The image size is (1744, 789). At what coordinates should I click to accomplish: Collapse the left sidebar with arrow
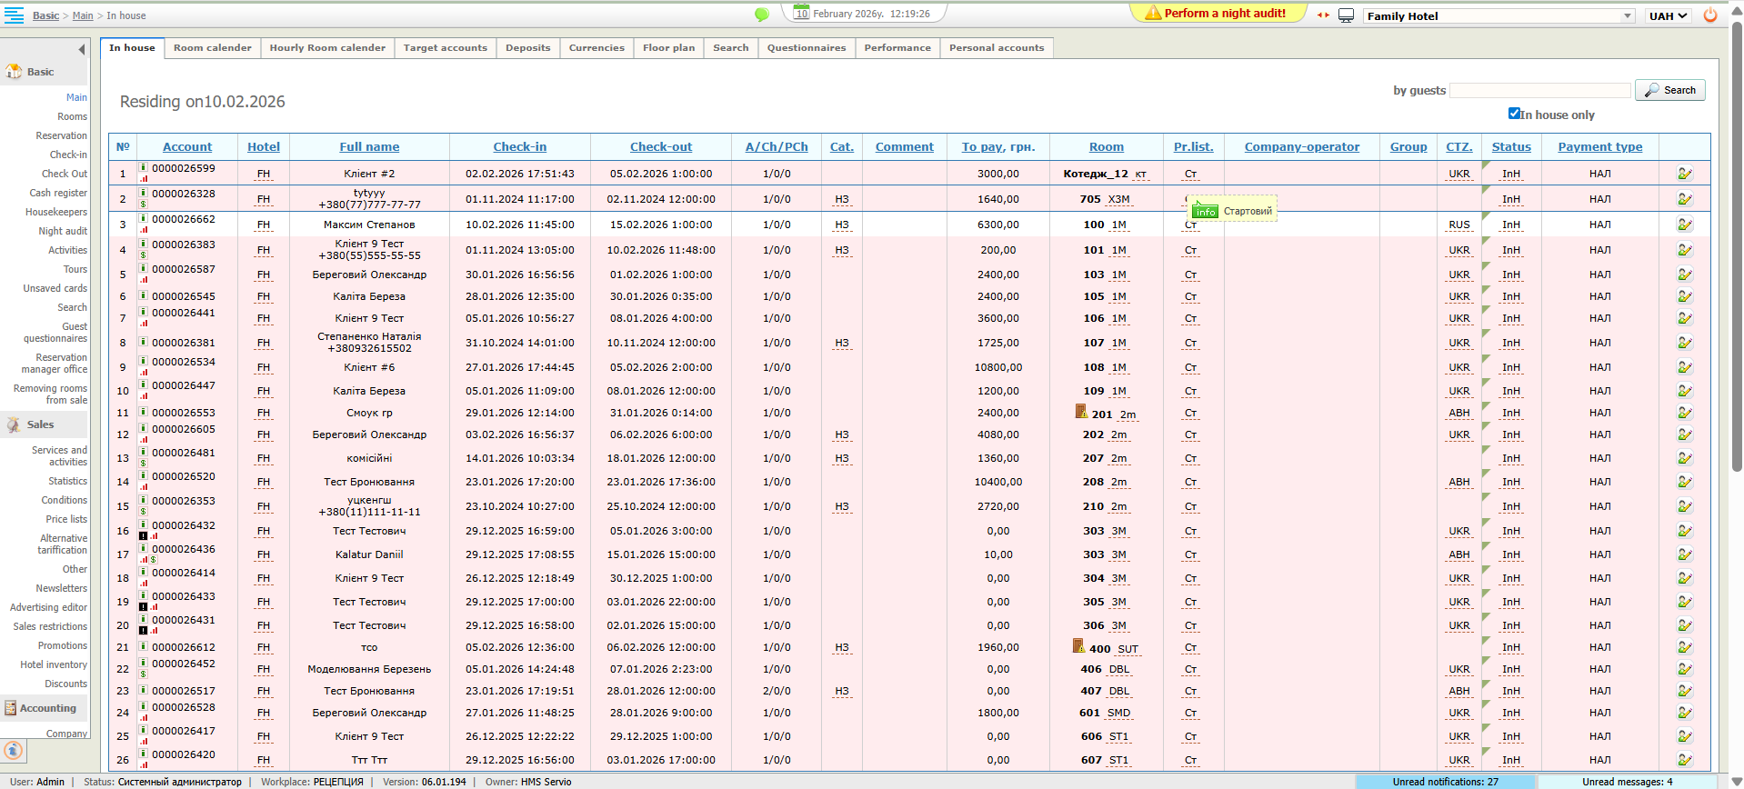pos(81,49)
